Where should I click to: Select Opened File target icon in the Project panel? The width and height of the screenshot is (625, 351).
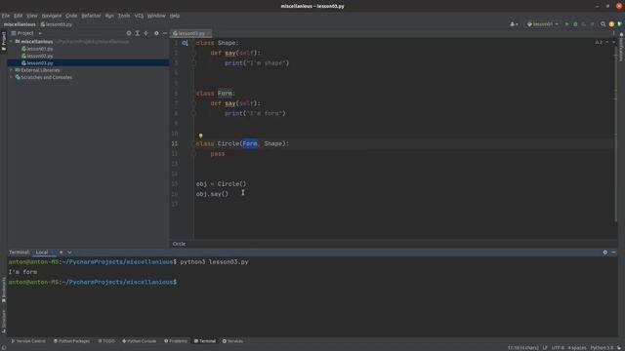129,33
